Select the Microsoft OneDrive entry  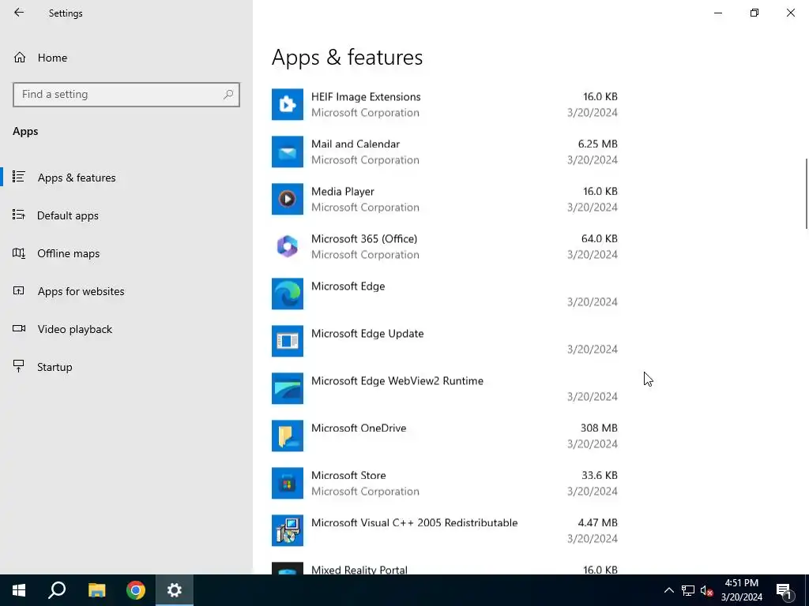[445, 436]
